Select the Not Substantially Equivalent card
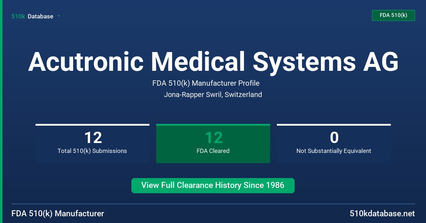 click(334, 144)
